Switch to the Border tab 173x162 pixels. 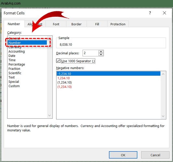pos(76,24)
